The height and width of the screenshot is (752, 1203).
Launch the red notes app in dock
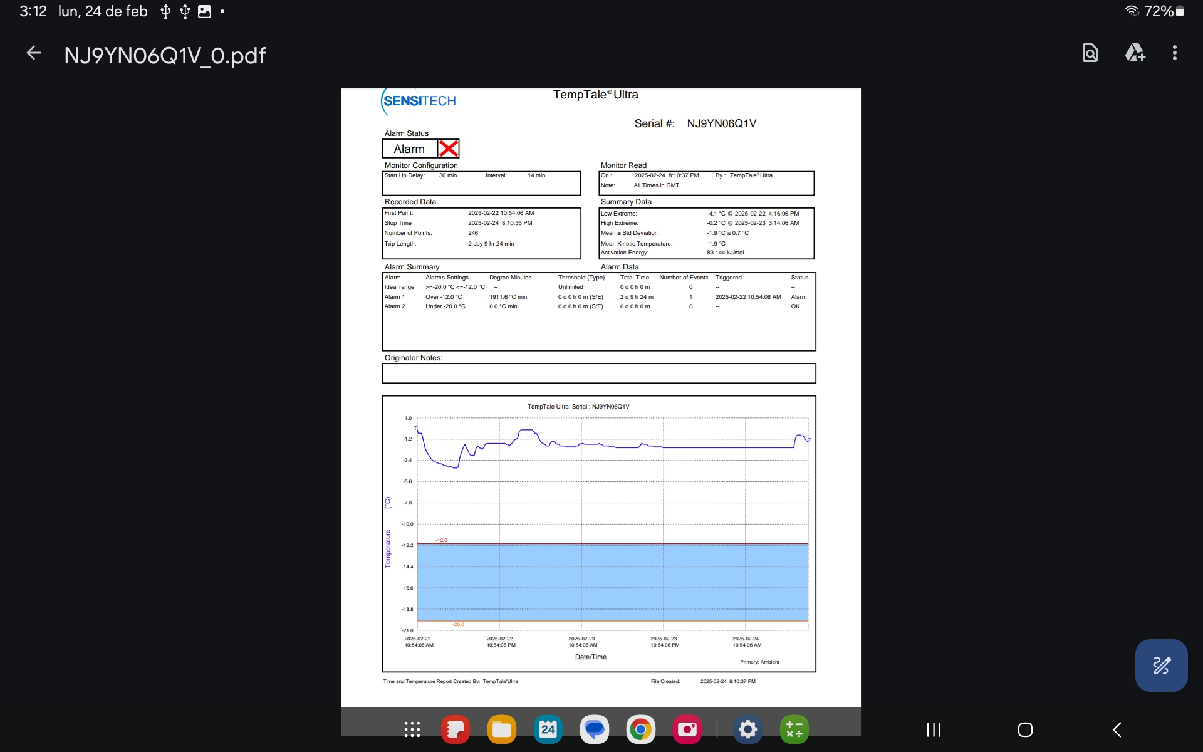click(x=456, y=729)
